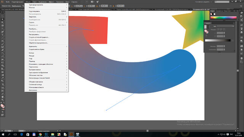
Task: Open Google Chrome from the taskbar
Action: point(40,134)
